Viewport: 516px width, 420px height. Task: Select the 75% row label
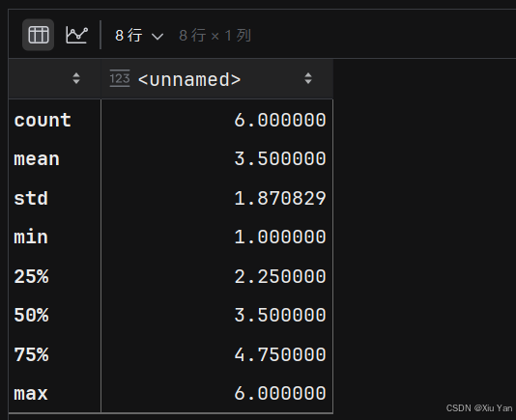click(31, 354)
